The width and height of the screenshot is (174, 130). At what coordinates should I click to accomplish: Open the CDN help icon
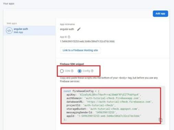tap(72, 71)
